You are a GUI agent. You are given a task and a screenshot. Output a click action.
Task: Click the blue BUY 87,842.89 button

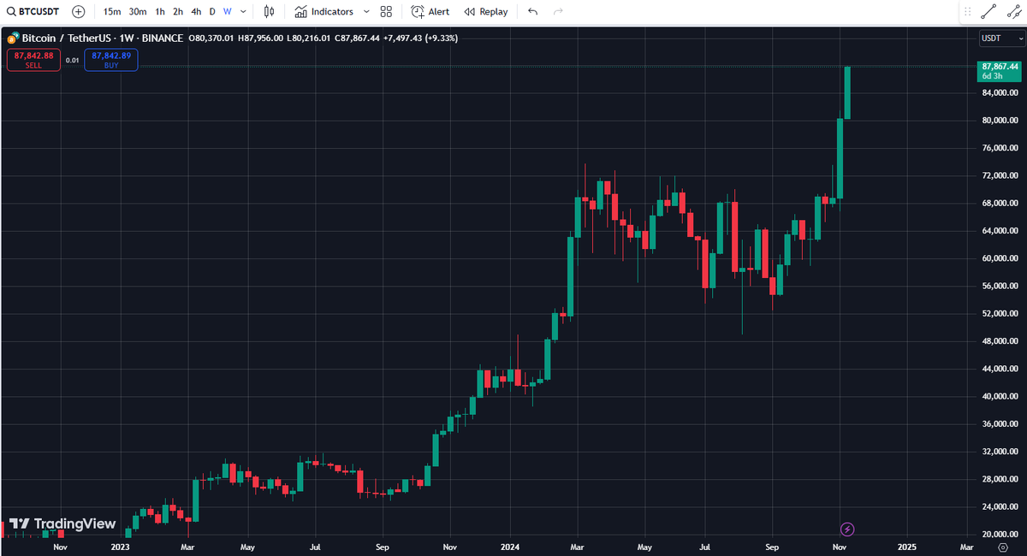[110, 60]
